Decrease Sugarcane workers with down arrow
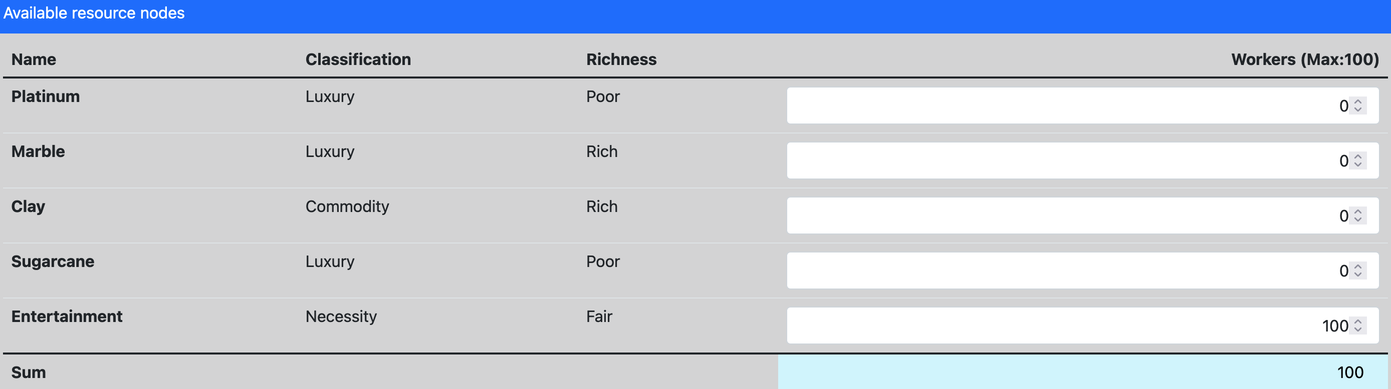Image resolution: width=1391 pixels, height=389 pixels. click(x=1358, y=275)
